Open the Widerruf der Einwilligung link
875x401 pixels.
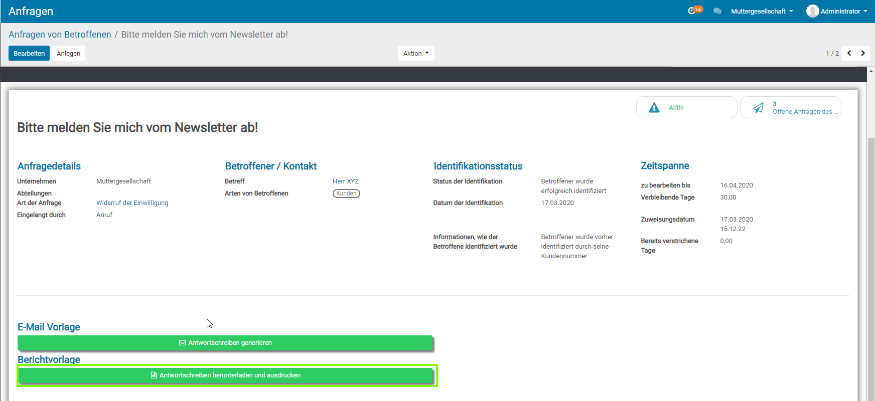point(132,203)
